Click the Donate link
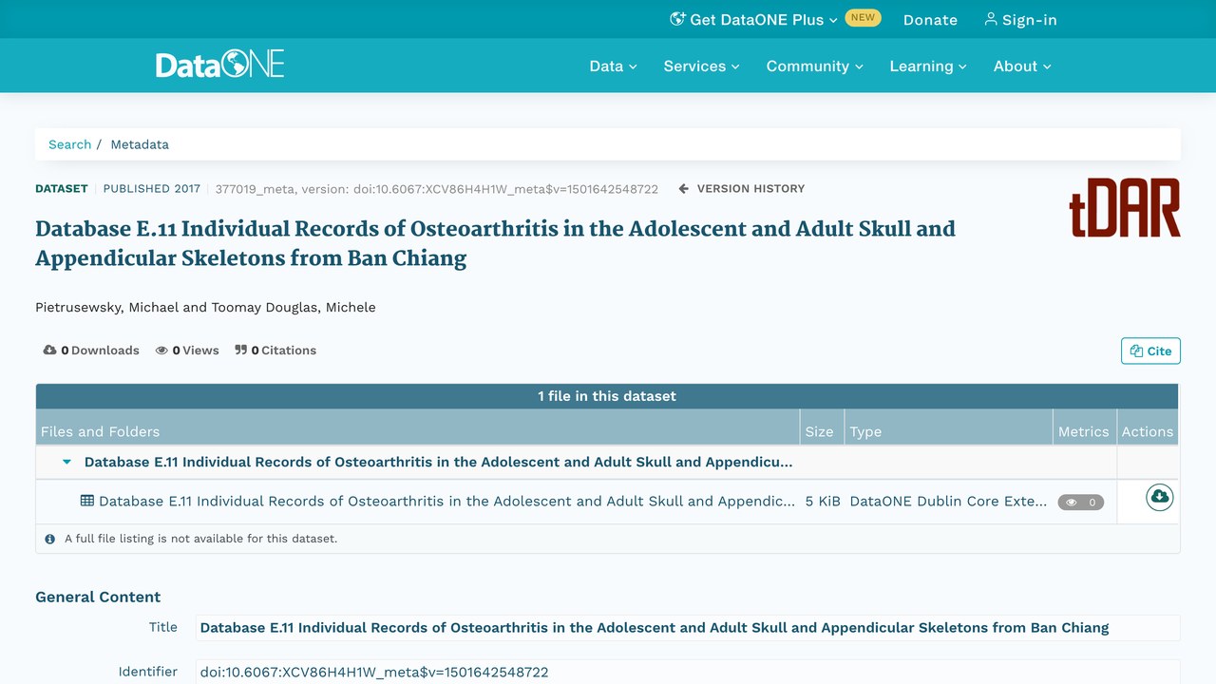 (x=930, y=19)
